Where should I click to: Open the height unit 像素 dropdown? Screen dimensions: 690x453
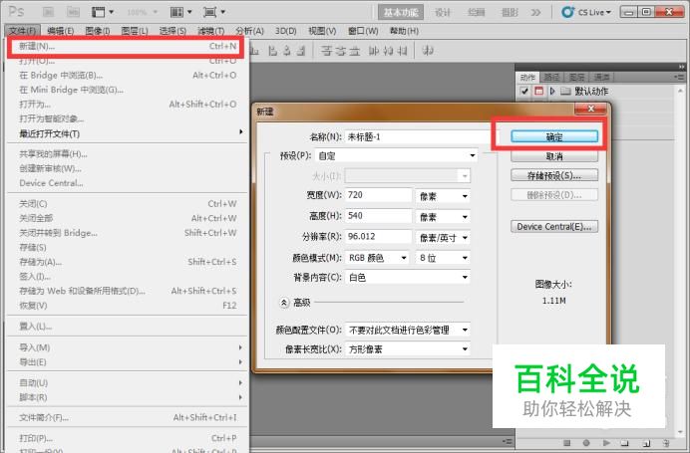tap(443, 217)
